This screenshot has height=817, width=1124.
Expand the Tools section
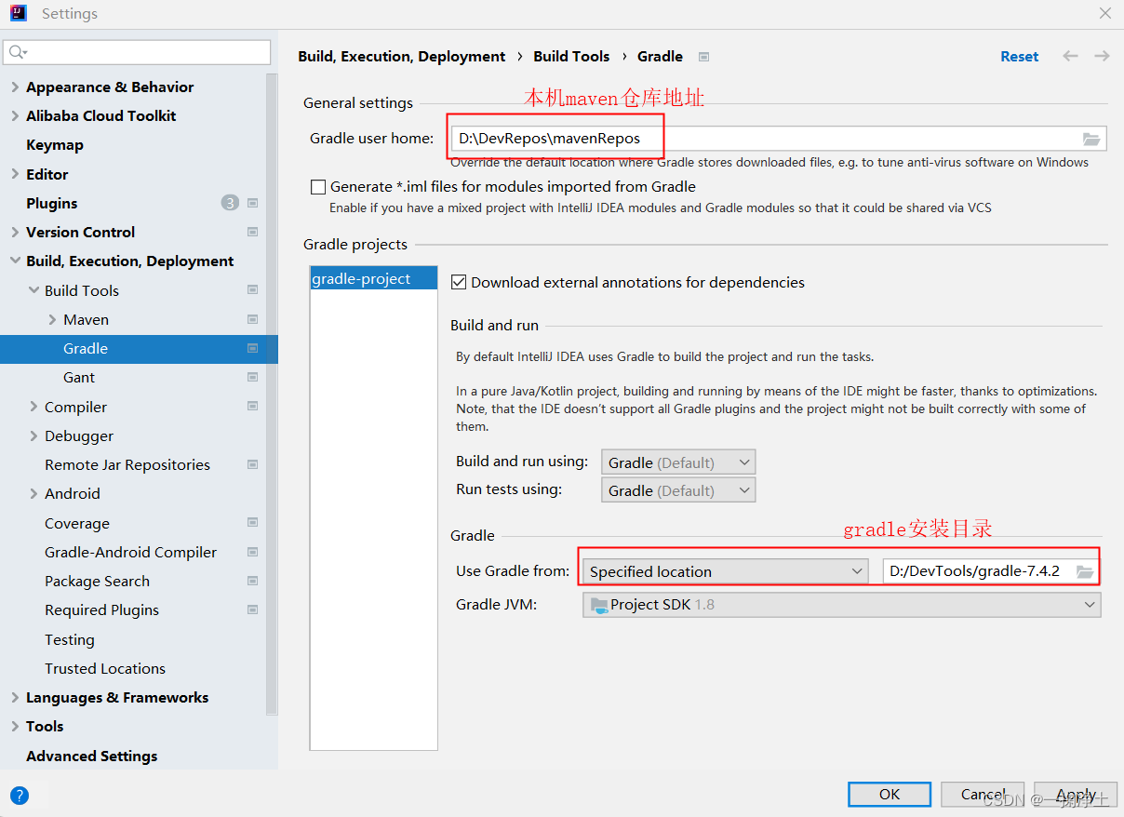[x=15, y=726]
